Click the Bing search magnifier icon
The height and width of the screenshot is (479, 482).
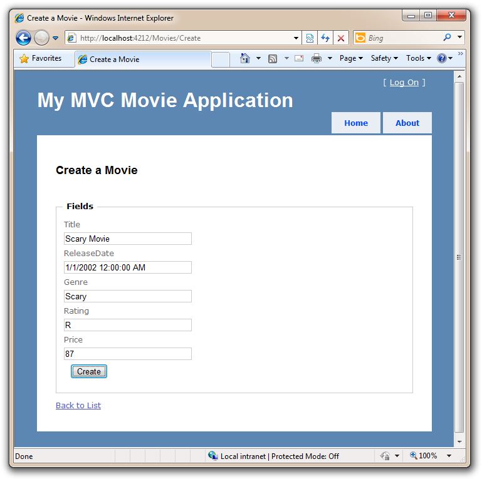(x=447, y=38)
